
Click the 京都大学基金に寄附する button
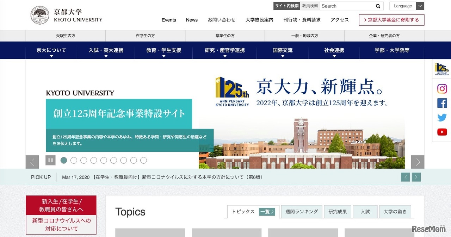[391, 20]
